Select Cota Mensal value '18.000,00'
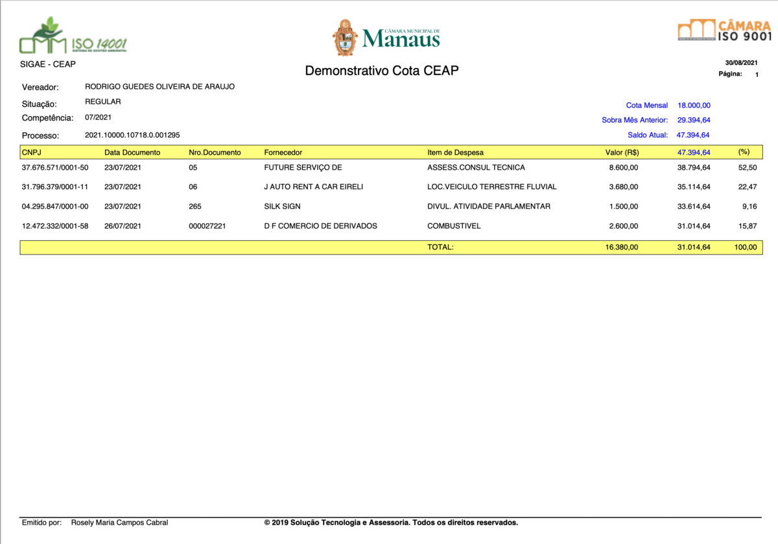Viewport: 778px width, 544px height. click(x=694, y=105)
